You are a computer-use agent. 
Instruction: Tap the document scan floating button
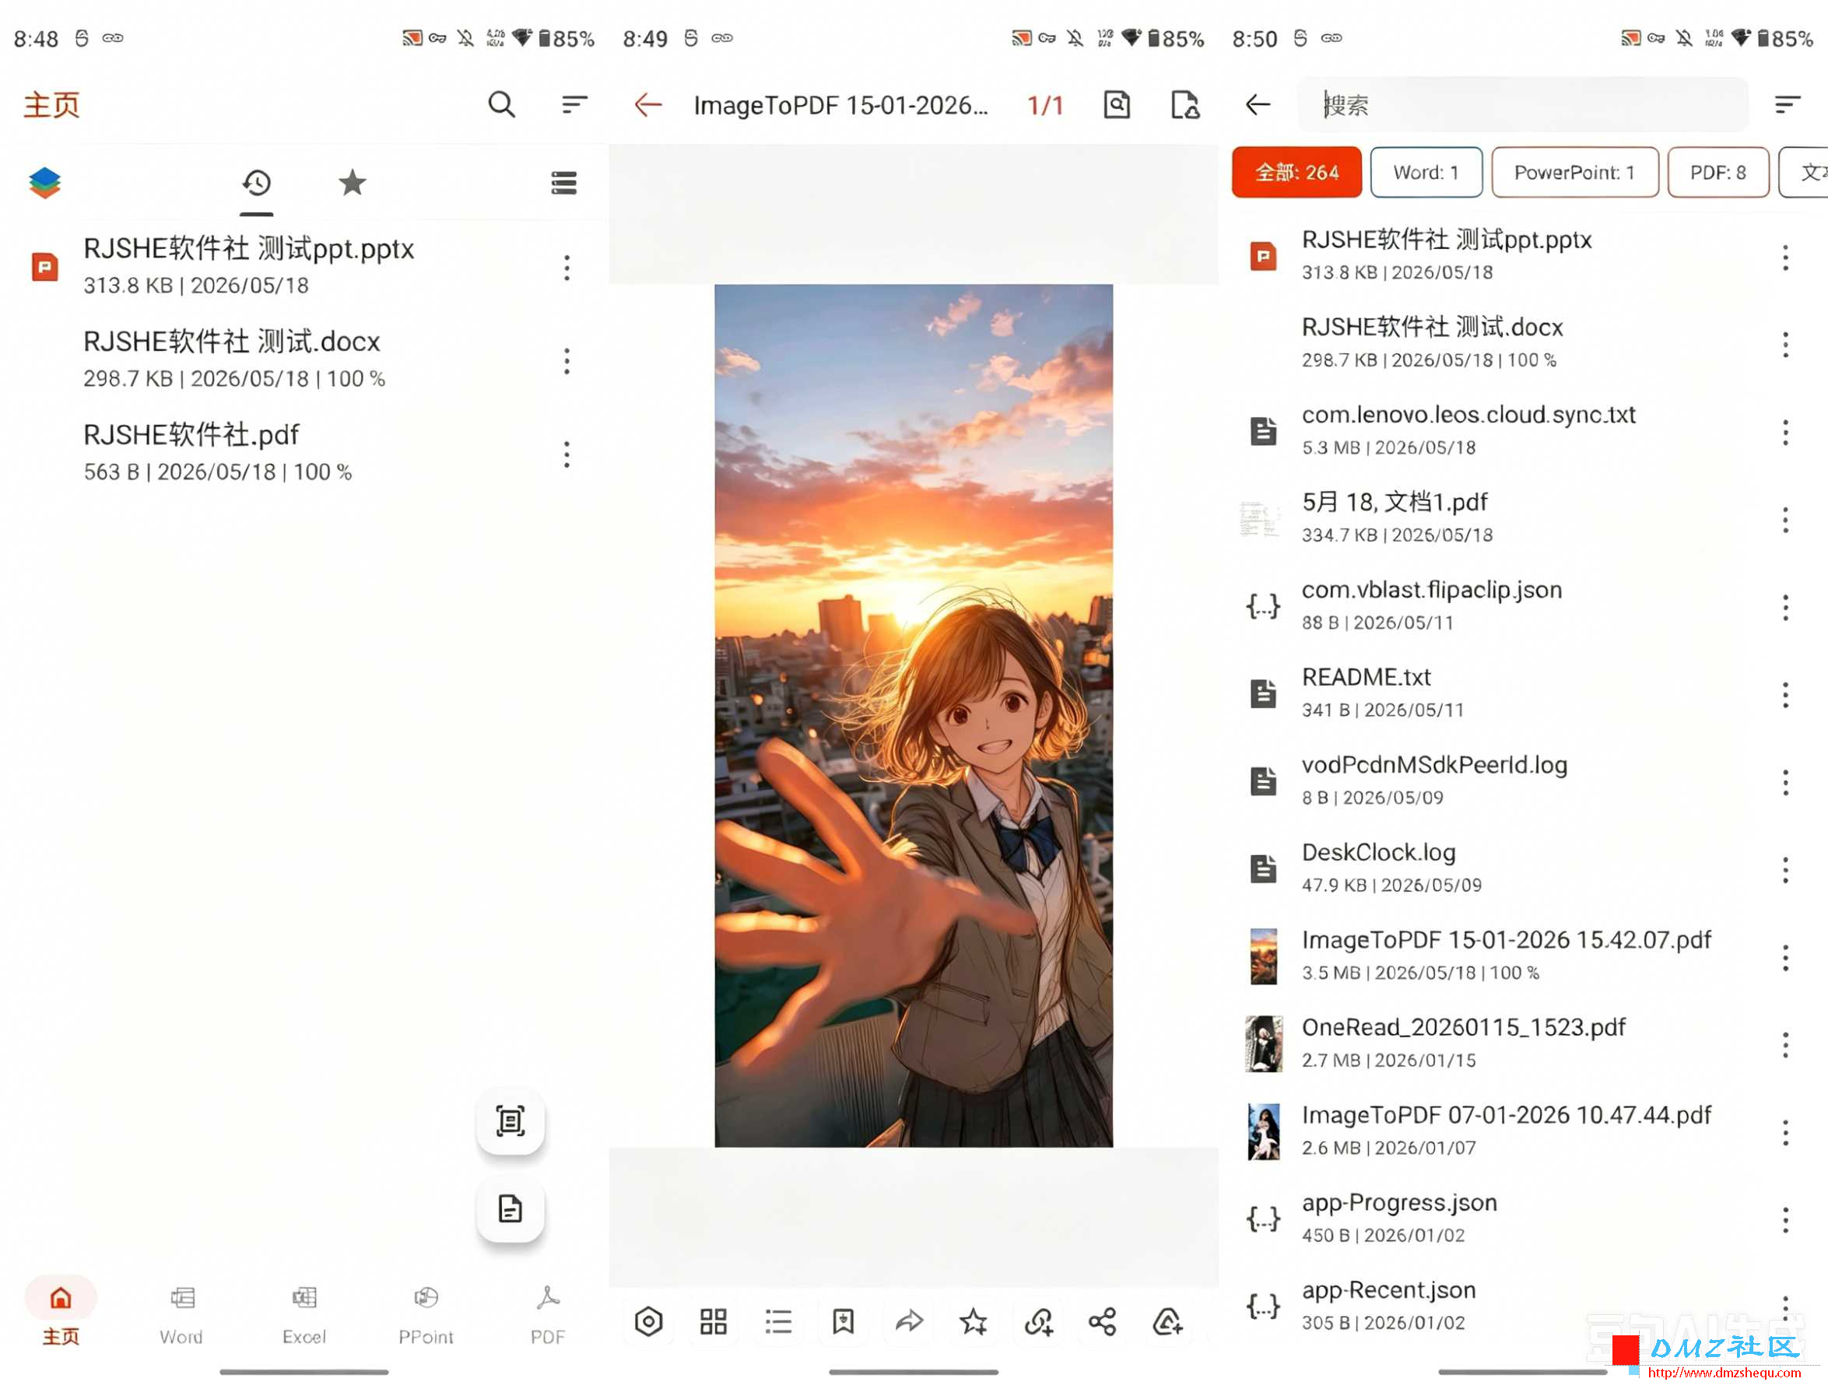click(x=511, y=1122)
